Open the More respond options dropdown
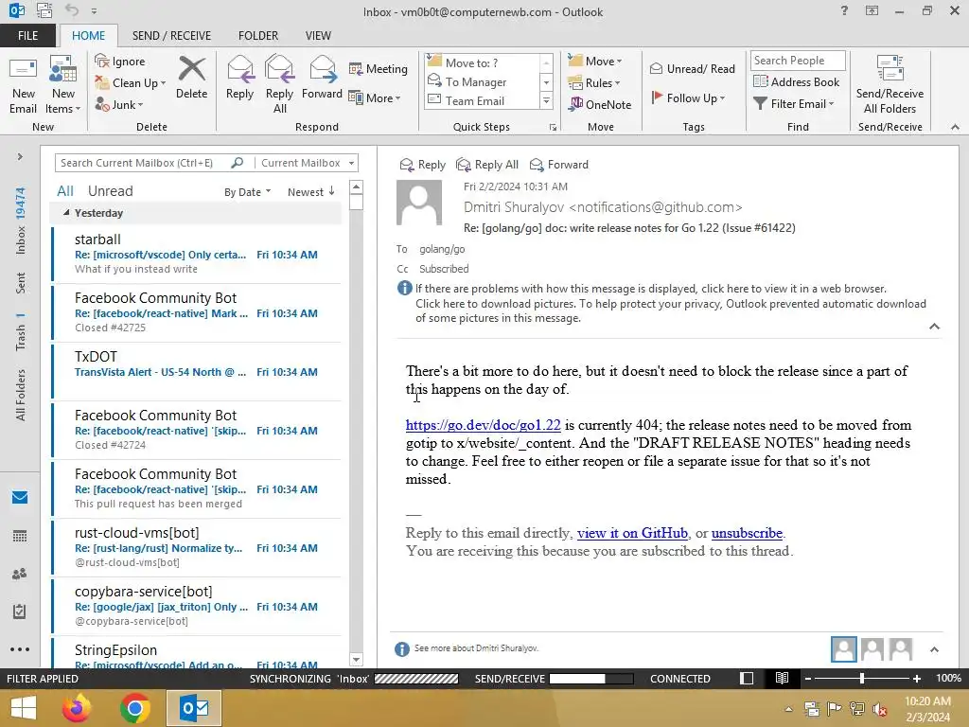The width and height of the screenshot is (969, 727). point(375,98)
